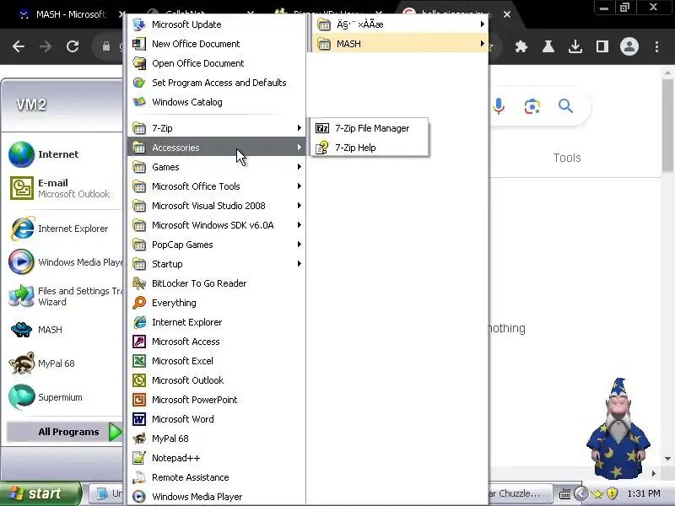Click the browser back arrow

coord(19,46)
